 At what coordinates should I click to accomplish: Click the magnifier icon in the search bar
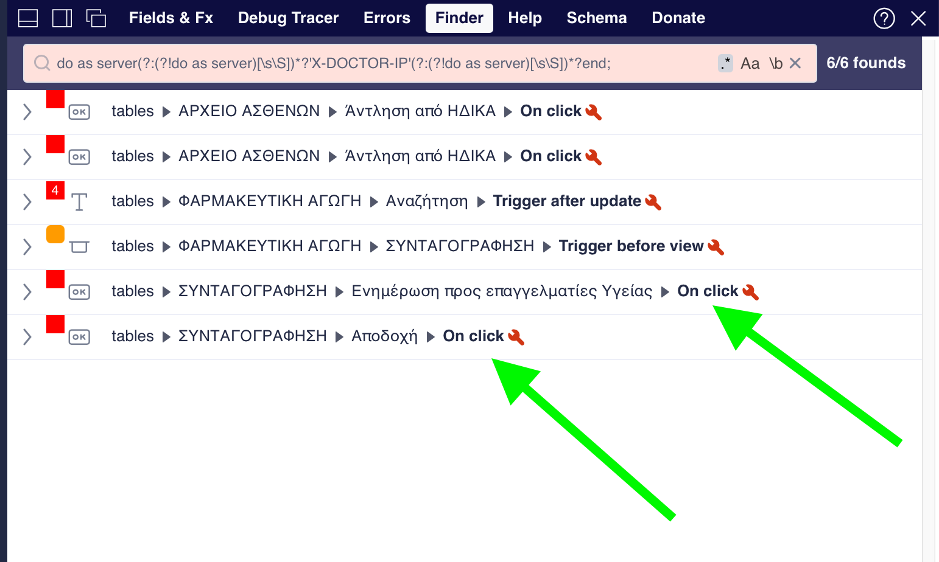click(x=42, y=63)
